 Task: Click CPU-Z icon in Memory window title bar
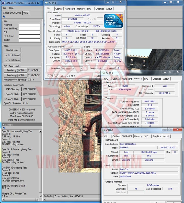(x=104, y=73)
